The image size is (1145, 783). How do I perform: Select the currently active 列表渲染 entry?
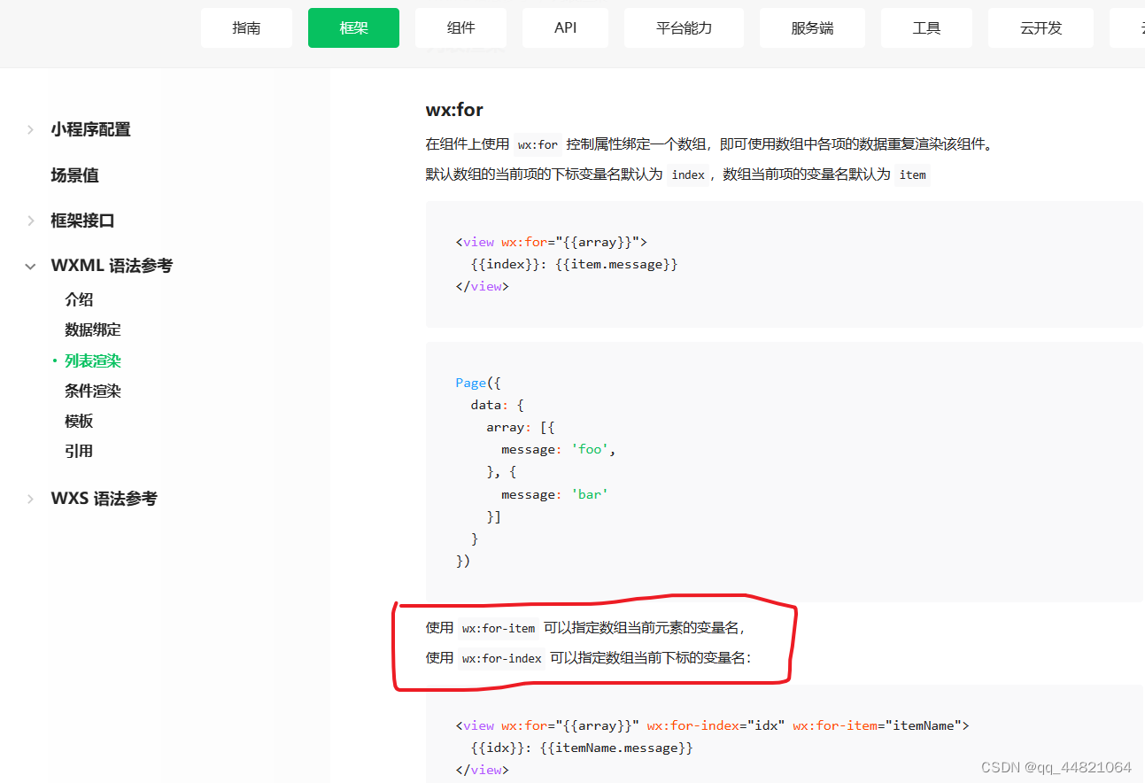(x=92, y=360)
